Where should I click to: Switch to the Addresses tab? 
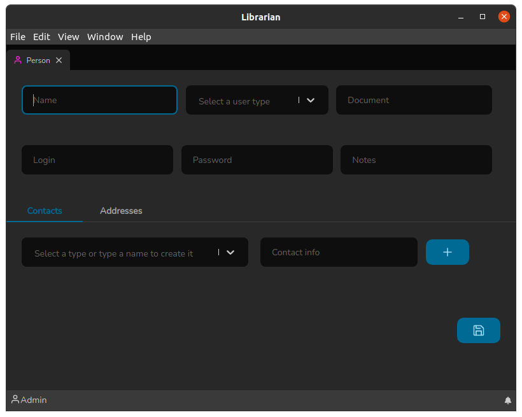(x=120, y=210)
